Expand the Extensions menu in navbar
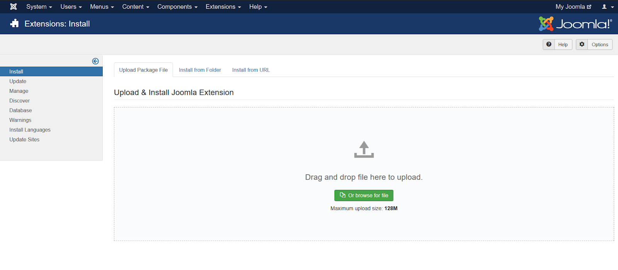This screenshot has height=270, width=618. pyautogui.click(x=223, y=7)
